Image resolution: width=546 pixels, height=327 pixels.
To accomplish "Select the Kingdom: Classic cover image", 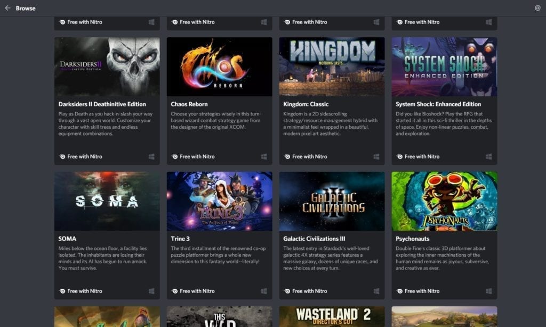I will pyautogui.click(x=332, y=66).
